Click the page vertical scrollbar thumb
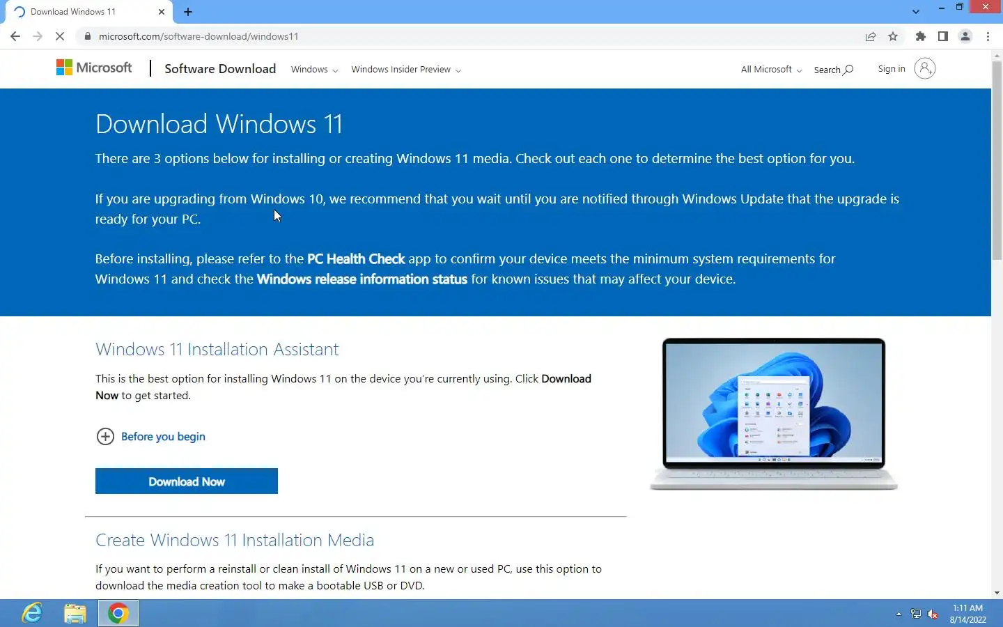This screenshot has width=1003, height=627. (997, 160)
